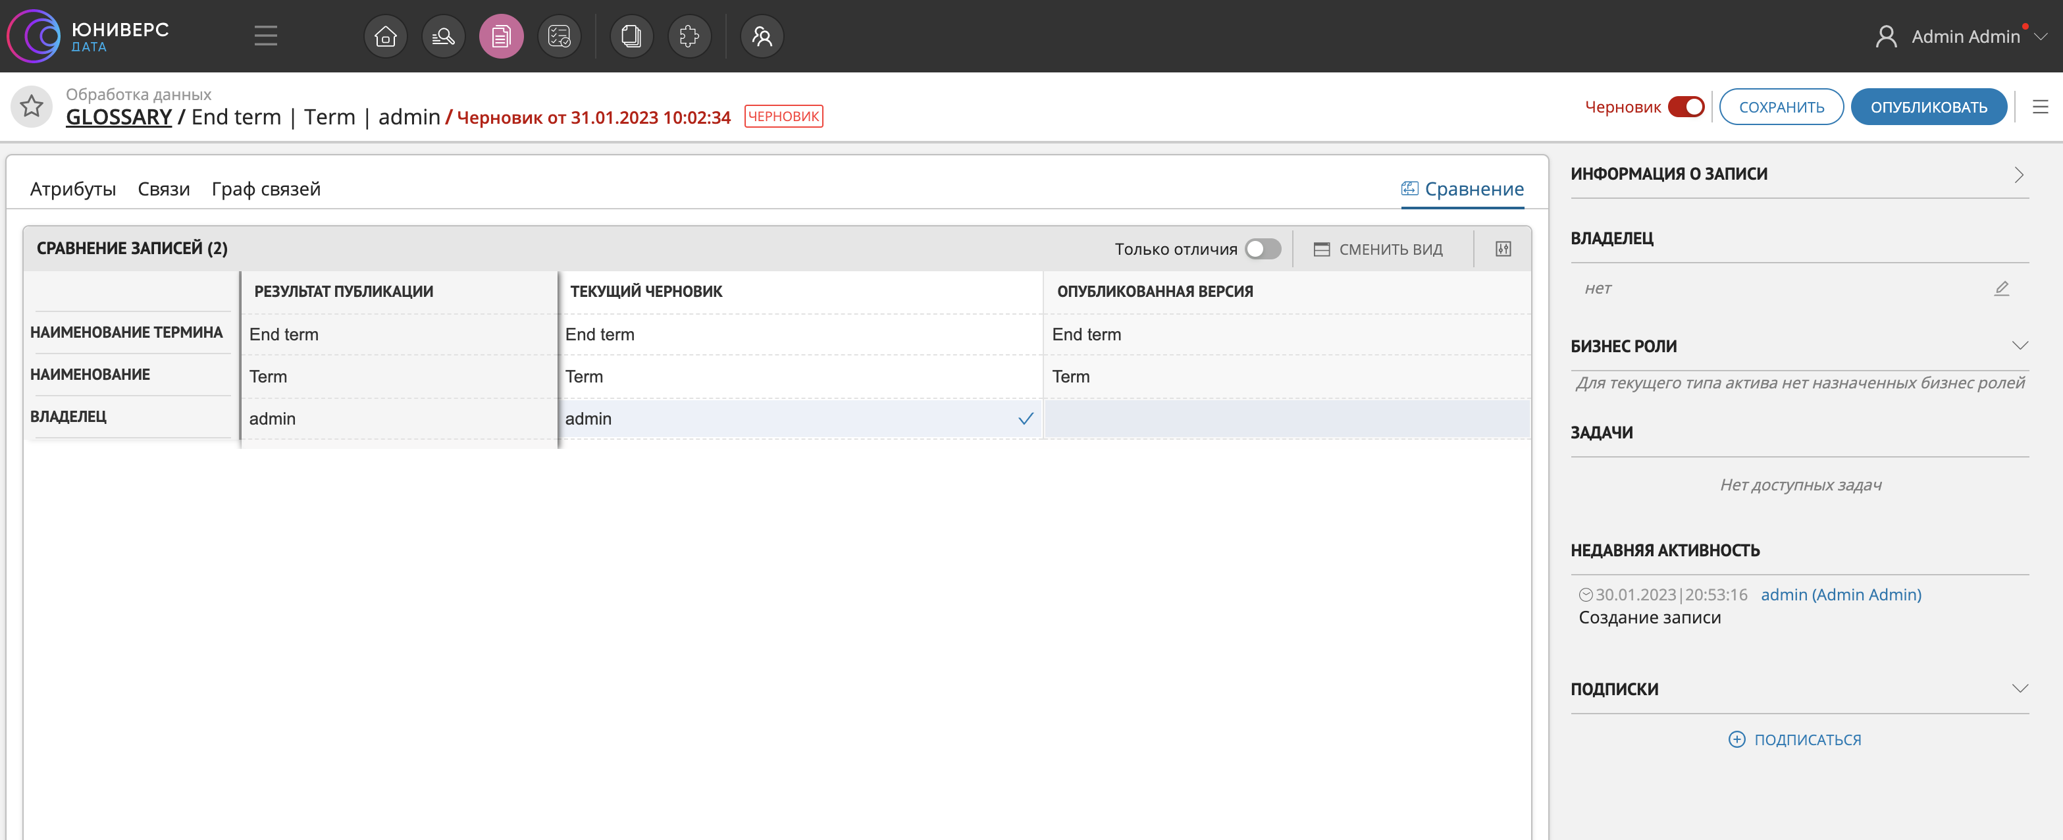This screenshot has height=840, width=2063.
Task: Open the data search icon
Action: pyautogui.click(x=443, y=36)
